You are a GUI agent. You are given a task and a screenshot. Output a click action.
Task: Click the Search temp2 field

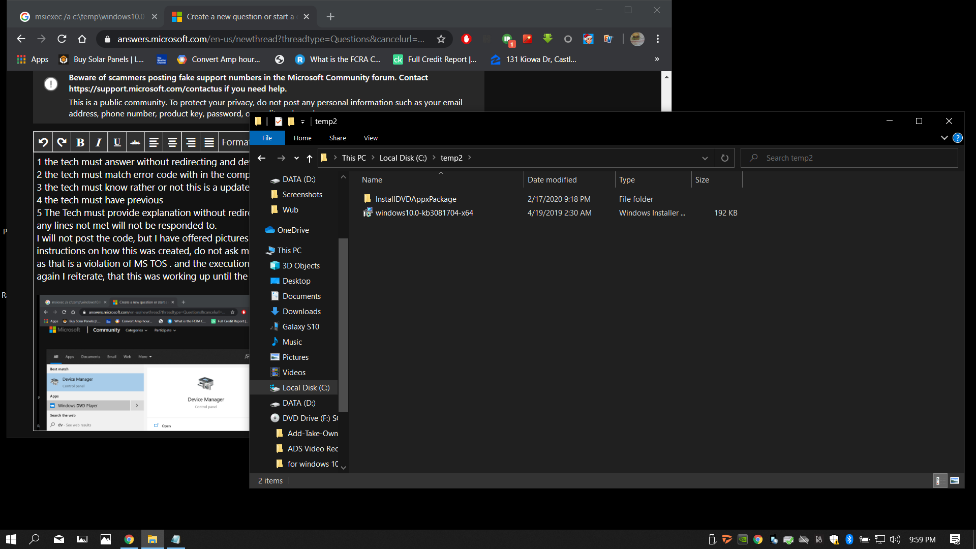(849, 158)
